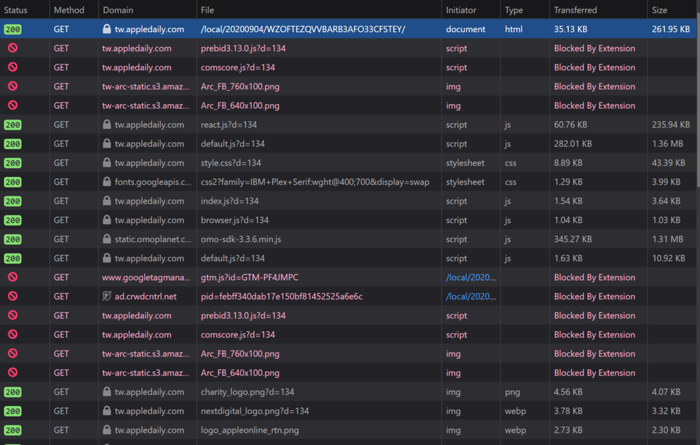The height and width of the screenshot is (445, 700).
Task: Click the 200 status badge of style.css
Action: click(x=12, y=163)
